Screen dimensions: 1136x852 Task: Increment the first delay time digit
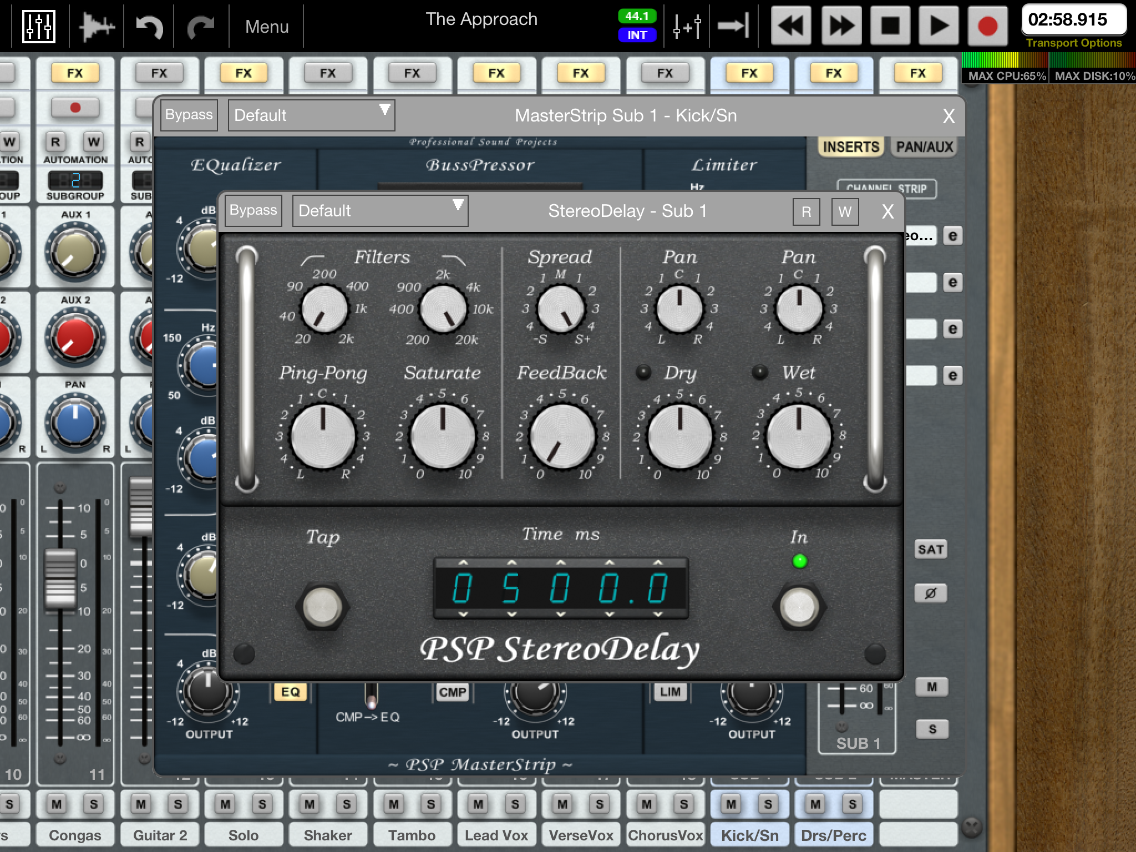click(463, 563)
